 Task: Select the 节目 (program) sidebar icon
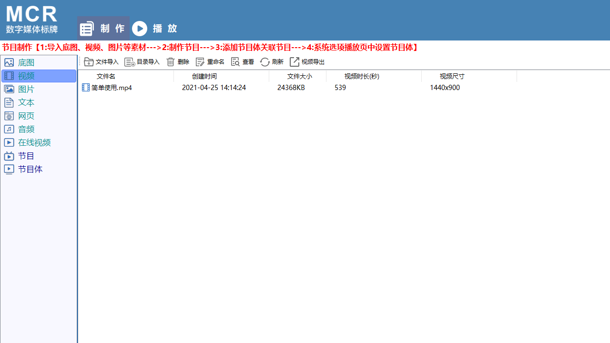pyautogui.click(x=26, y=156)
